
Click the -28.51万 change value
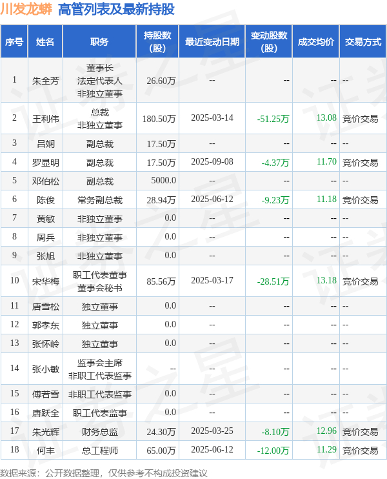coord(273,281)
